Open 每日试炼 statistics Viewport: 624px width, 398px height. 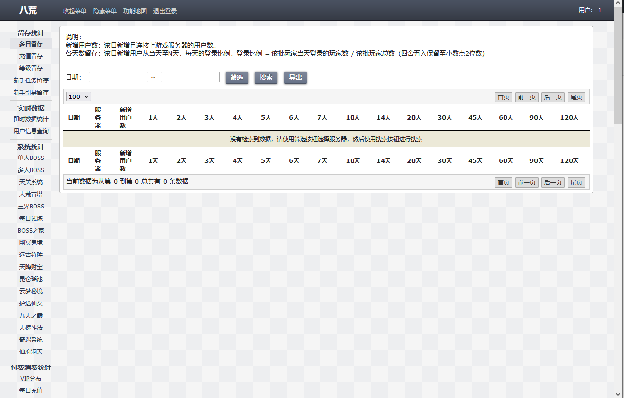31,218
